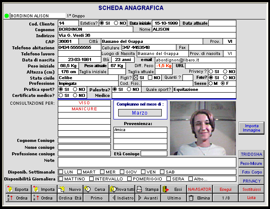Go back with Indietro arrow button

click(x=122, y=198)
